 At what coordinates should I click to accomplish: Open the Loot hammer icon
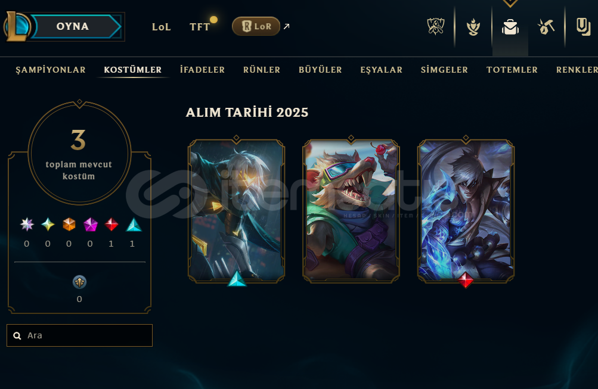(546, 27)
